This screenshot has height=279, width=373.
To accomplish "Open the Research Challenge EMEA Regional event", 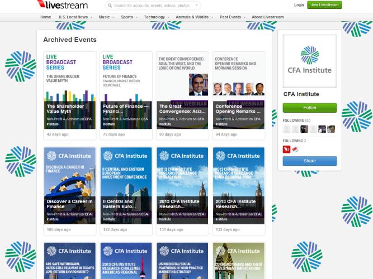I will point(239,186).
